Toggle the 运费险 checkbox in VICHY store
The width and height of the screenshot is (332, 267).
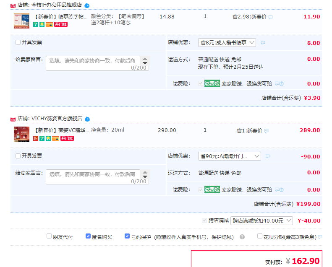200,189
